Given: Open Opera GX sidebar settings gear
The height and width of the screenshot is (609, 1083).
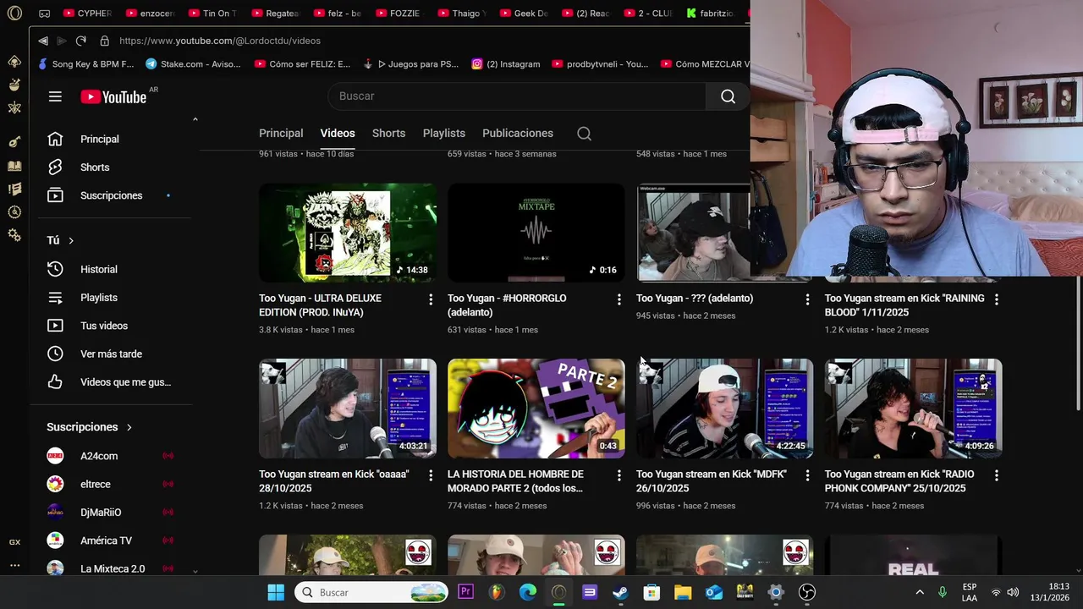Looking at the screenshot, I should pyautogui.click(x=14, y=236).
